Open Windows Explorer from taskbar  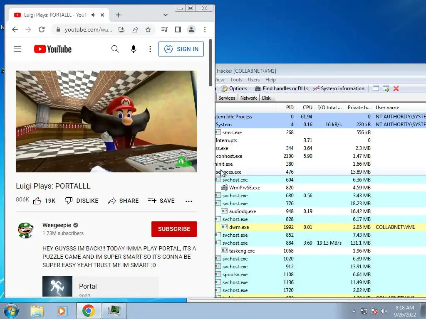[x=37, y=311]
